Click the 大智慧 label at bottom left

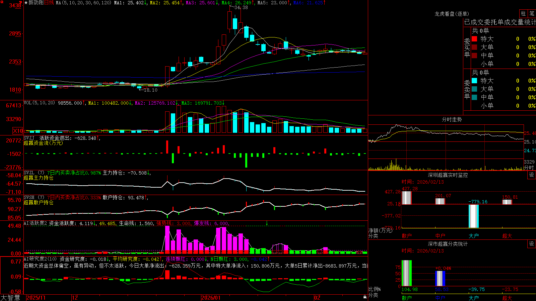(x=10, y=297)
